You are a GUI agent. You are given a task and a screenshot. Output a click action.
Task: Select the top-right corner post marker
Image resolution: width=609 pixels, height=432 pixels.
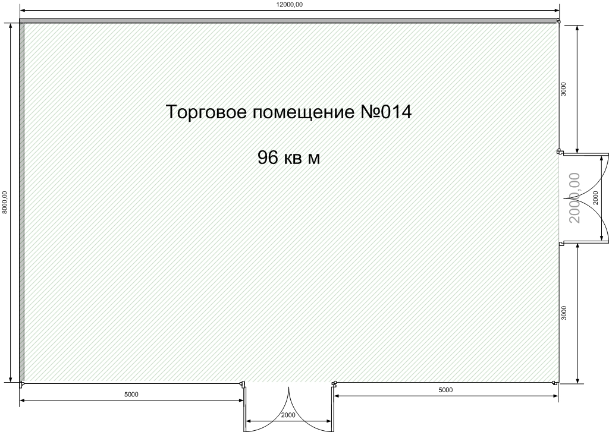558,22
